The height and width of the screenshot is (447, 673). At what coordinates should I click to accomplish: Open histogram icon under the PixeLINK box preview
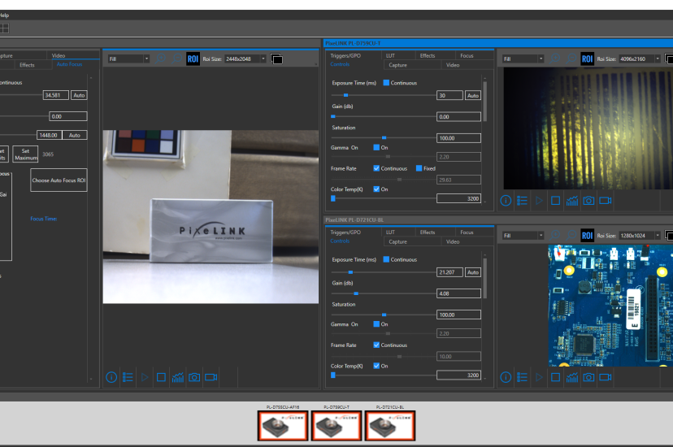tap(178, 377)
